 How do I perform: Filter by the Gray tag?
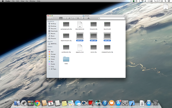click(53, 67)
